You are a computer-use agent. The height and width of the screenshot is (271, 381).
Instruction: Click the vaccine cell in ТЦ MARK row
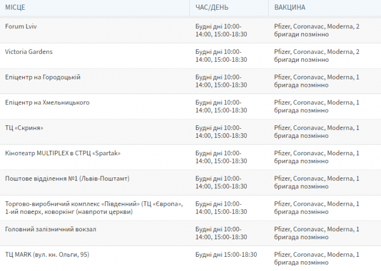316,259
